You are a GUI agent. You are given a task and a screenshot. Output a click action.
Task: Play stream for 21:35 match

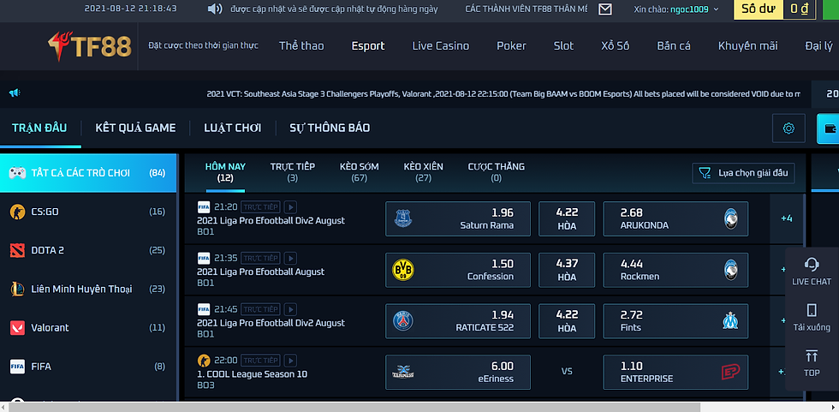290,259
